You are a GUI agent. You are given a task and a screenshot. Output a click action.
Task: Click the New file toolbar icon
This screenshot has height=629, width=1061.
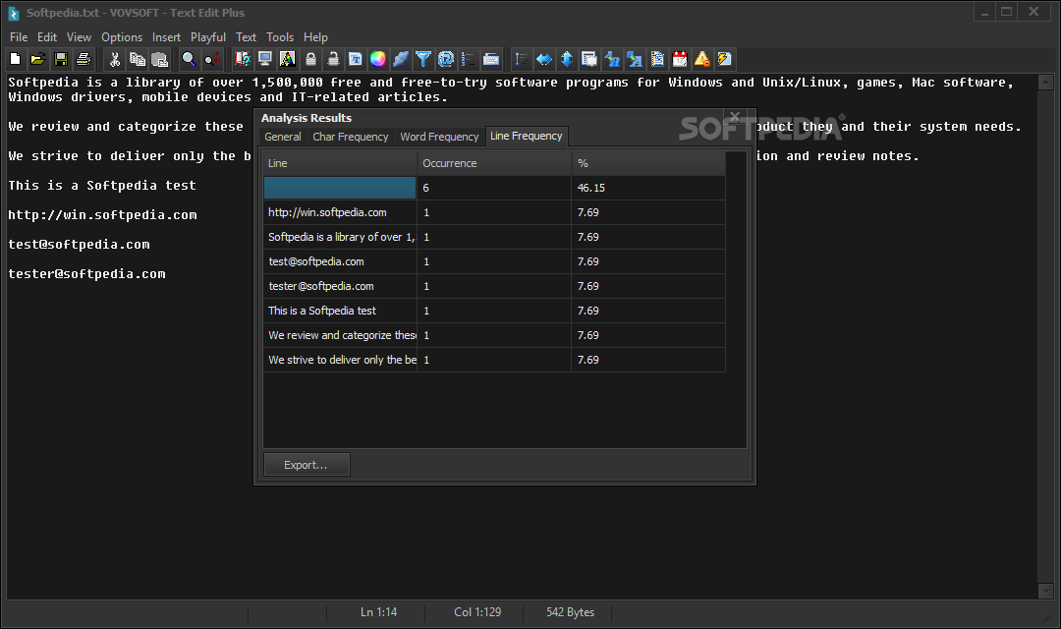click(x=15, y=60)
